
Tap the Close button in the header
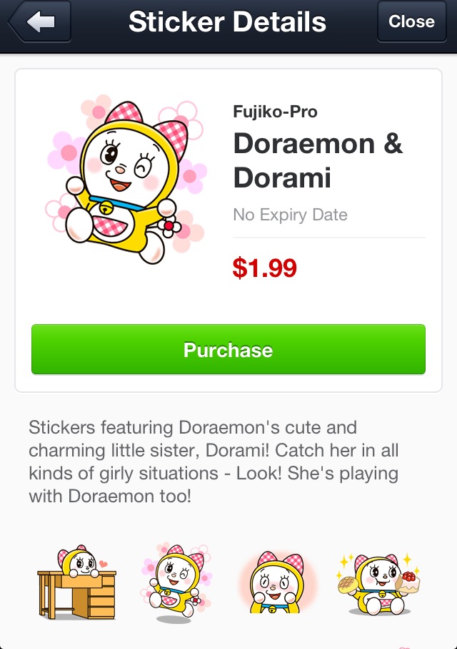point(411,21)
